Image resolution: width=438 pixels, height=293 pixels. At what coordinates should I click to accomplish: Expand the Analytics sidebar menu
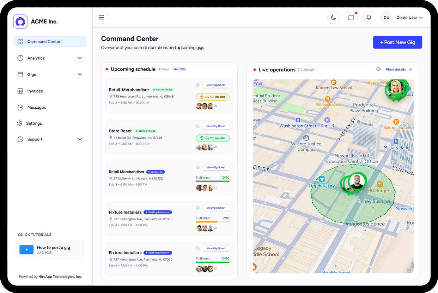click(50, 58)
